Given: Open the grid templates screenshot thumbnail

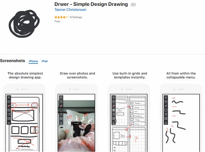Looking at the screenshot, I should pos(129,118).
